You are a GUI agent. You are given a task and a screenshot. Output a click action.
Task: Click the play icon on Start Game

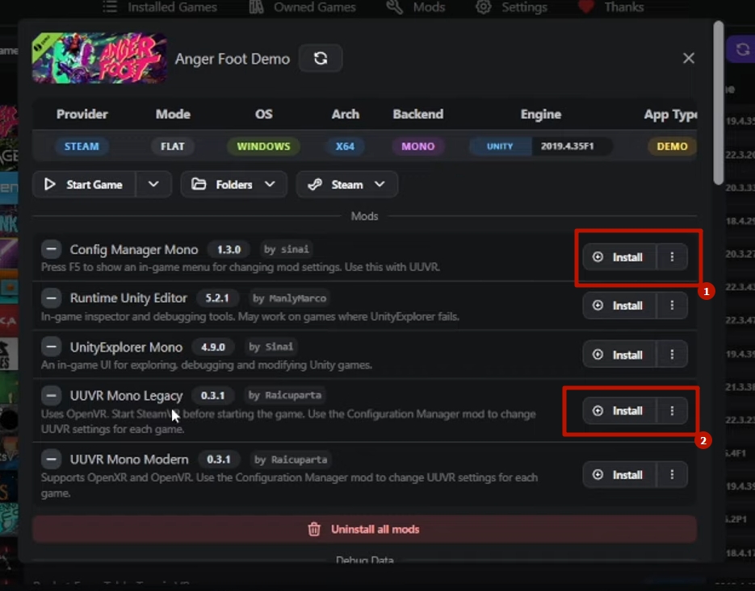coord(49,184)
